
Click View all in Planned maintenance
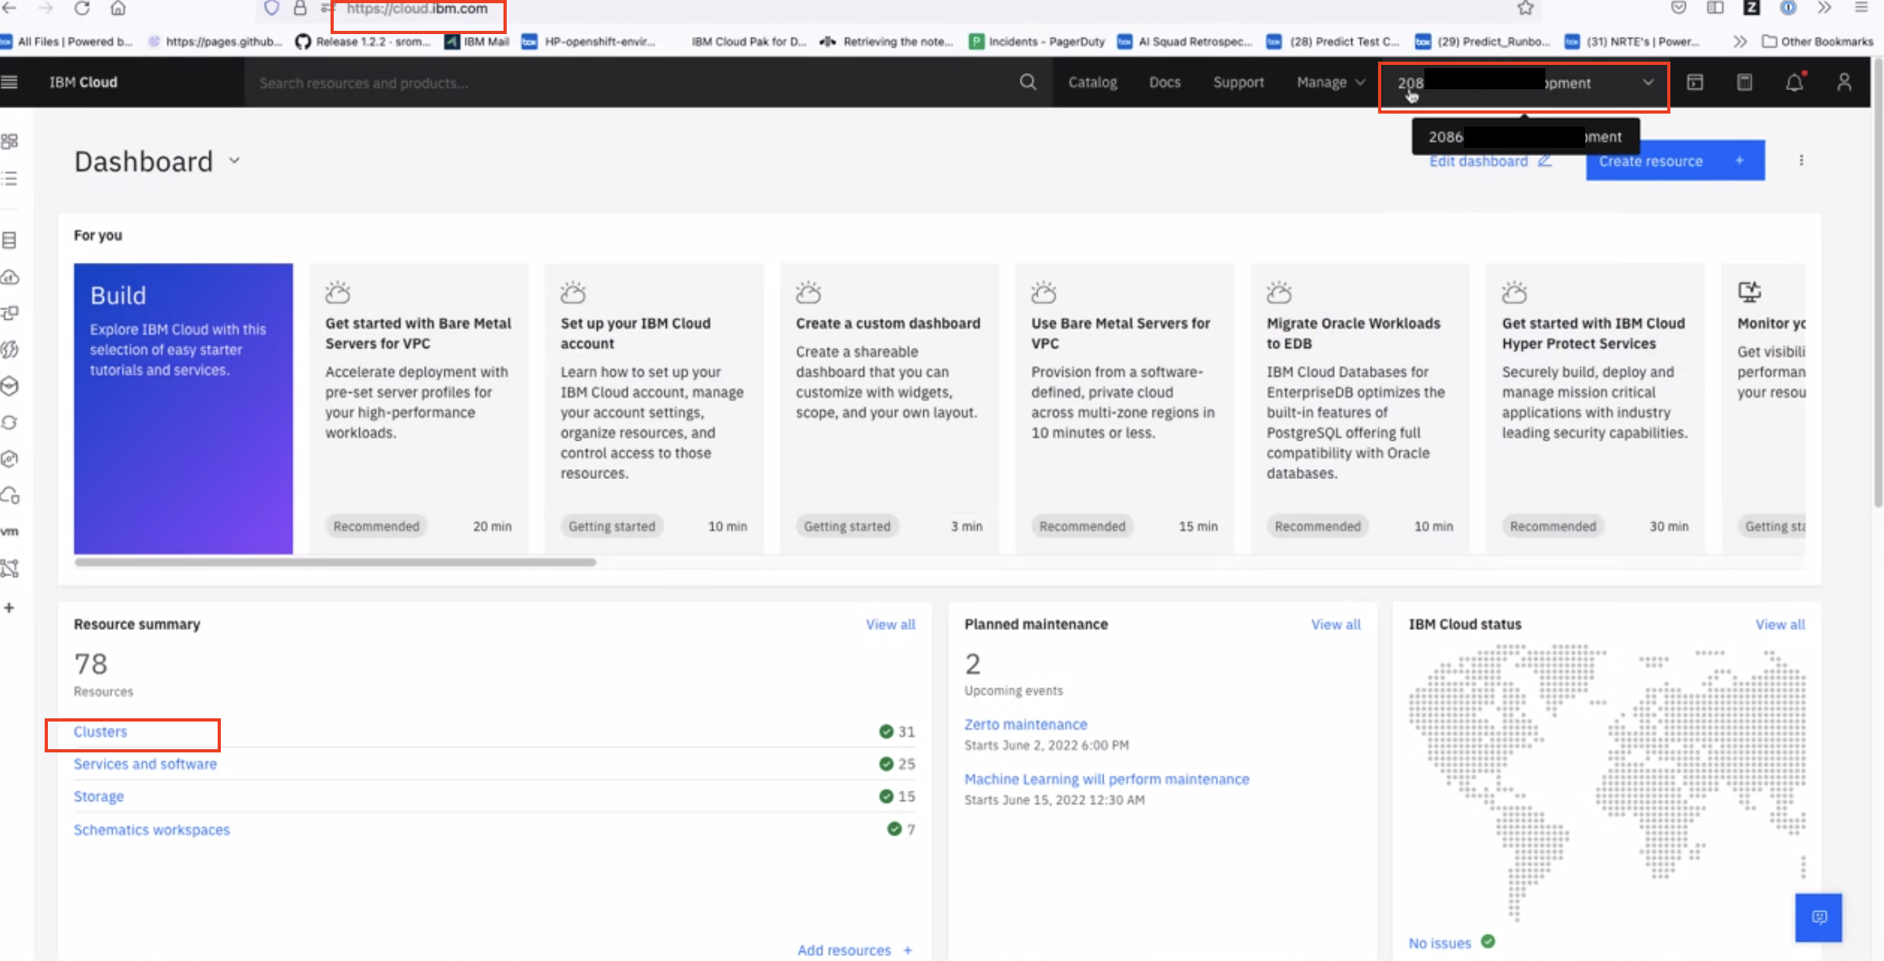[x=1336, y=624]
